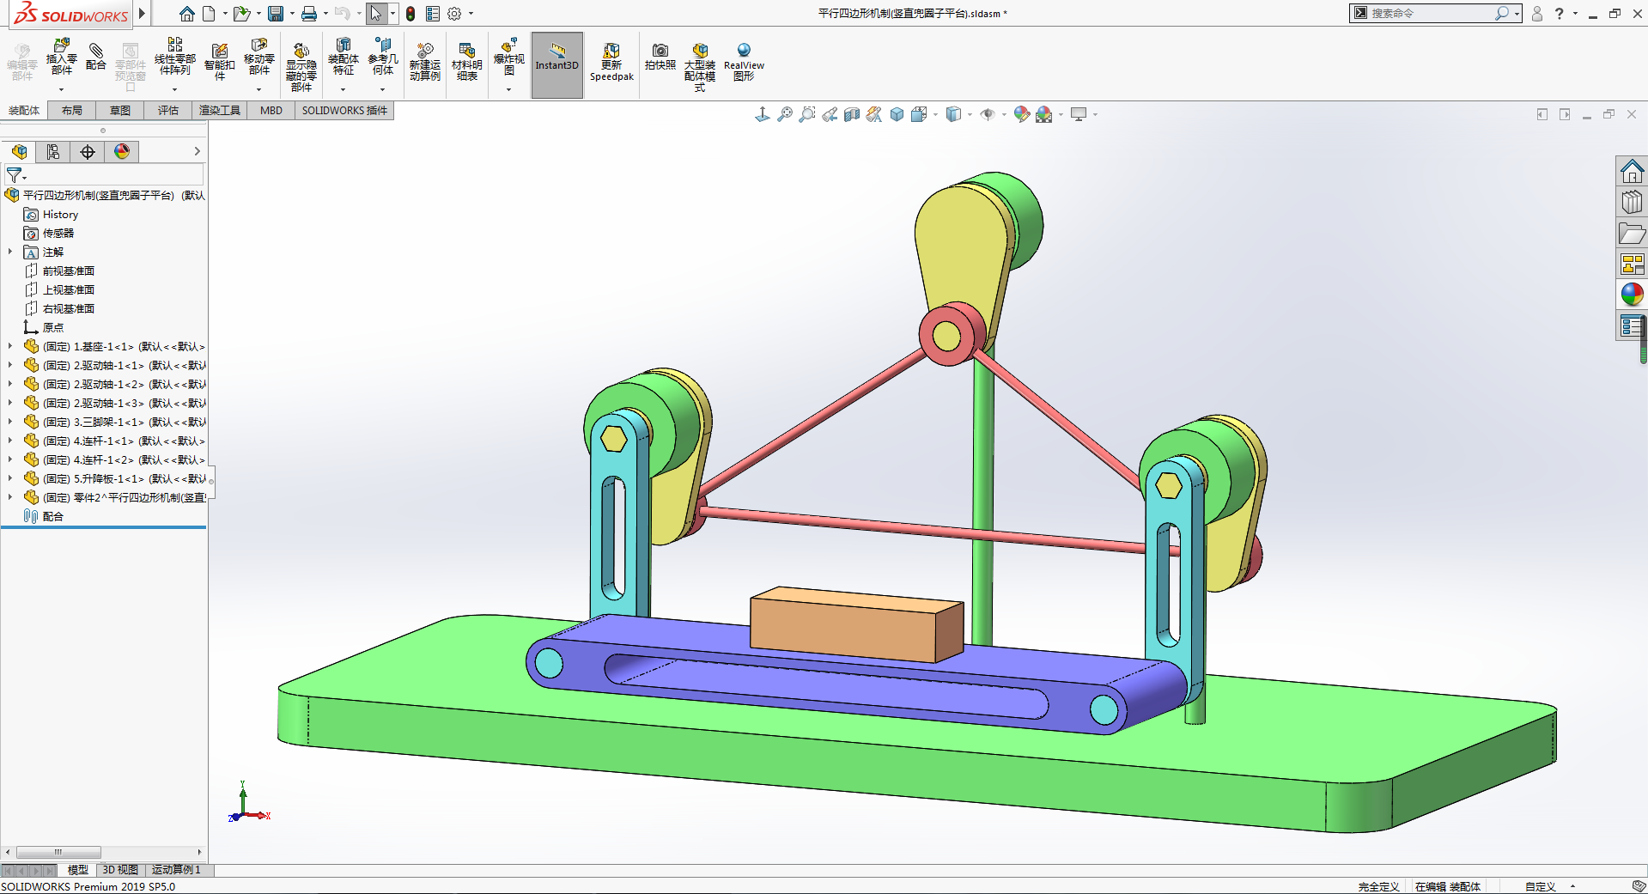Click the 搜索命令 search command field

(x=1430, y=13)
